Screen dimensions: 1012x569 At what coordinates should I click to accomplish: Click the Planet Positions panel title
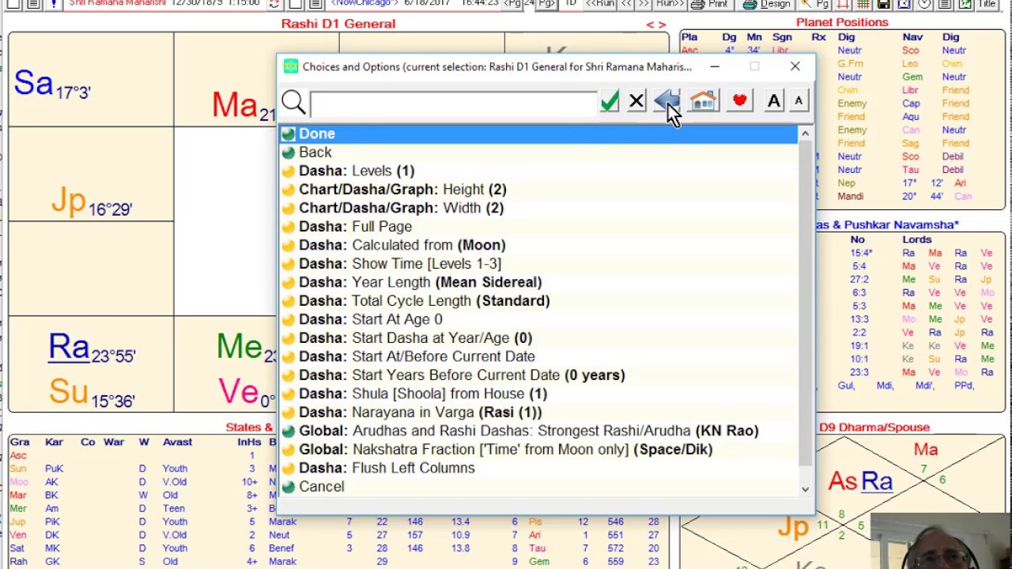(842, 22)
